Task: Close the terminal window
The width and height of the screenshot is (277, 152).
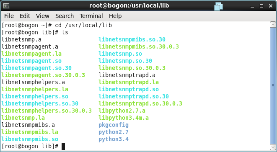Action: 270,6
